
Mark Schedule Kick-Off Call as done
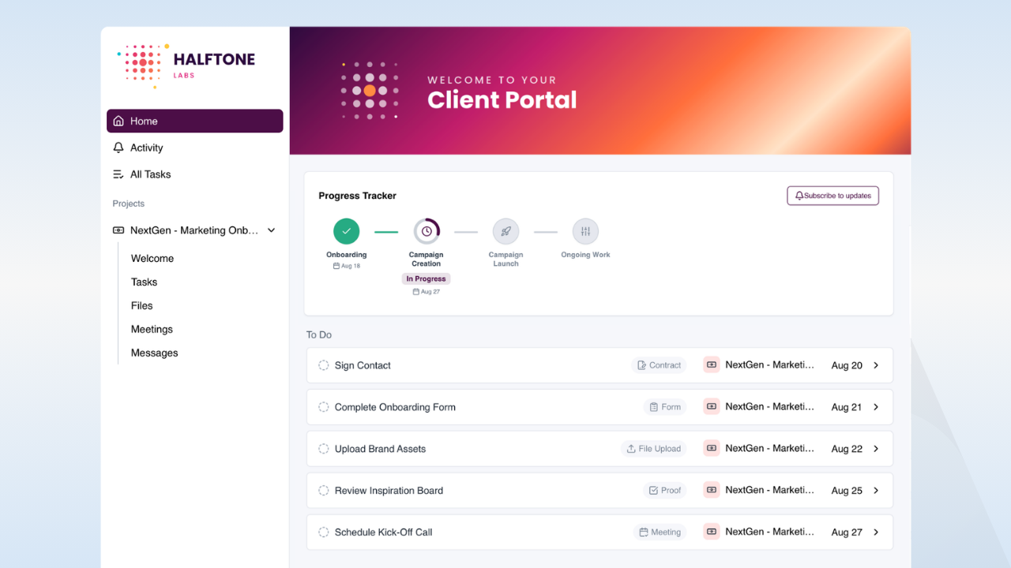[x=323, y=532]
